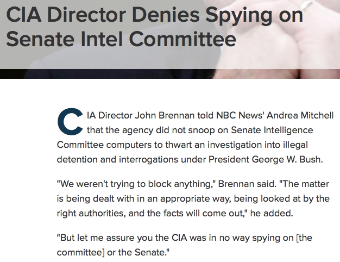Click the headline line "Senate Intel Committee"

[x=121, y=39]
